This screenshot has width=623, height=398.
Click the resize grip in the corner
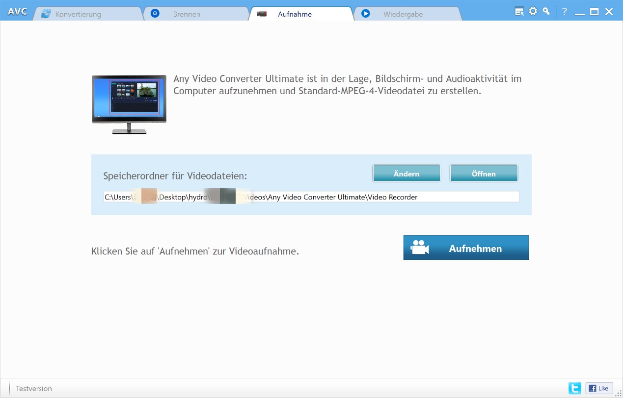[x=619, y=394]
